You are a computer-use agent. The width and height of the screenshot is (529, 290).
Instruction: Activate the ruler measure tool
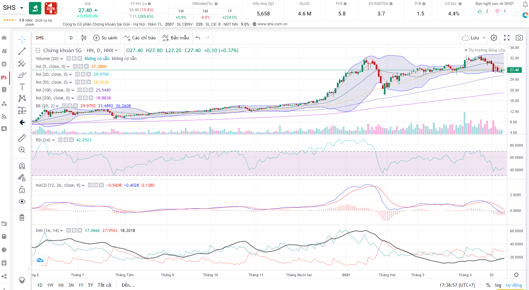pos(22,138)
